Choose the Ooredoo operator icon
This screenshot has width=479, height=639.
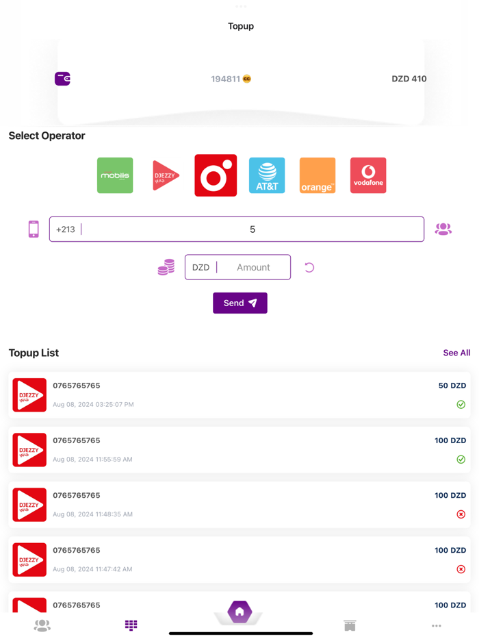[x=216, y=175]
